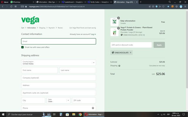
Task: Open Microsoft Store from taskbar
Action: (67, 114)
